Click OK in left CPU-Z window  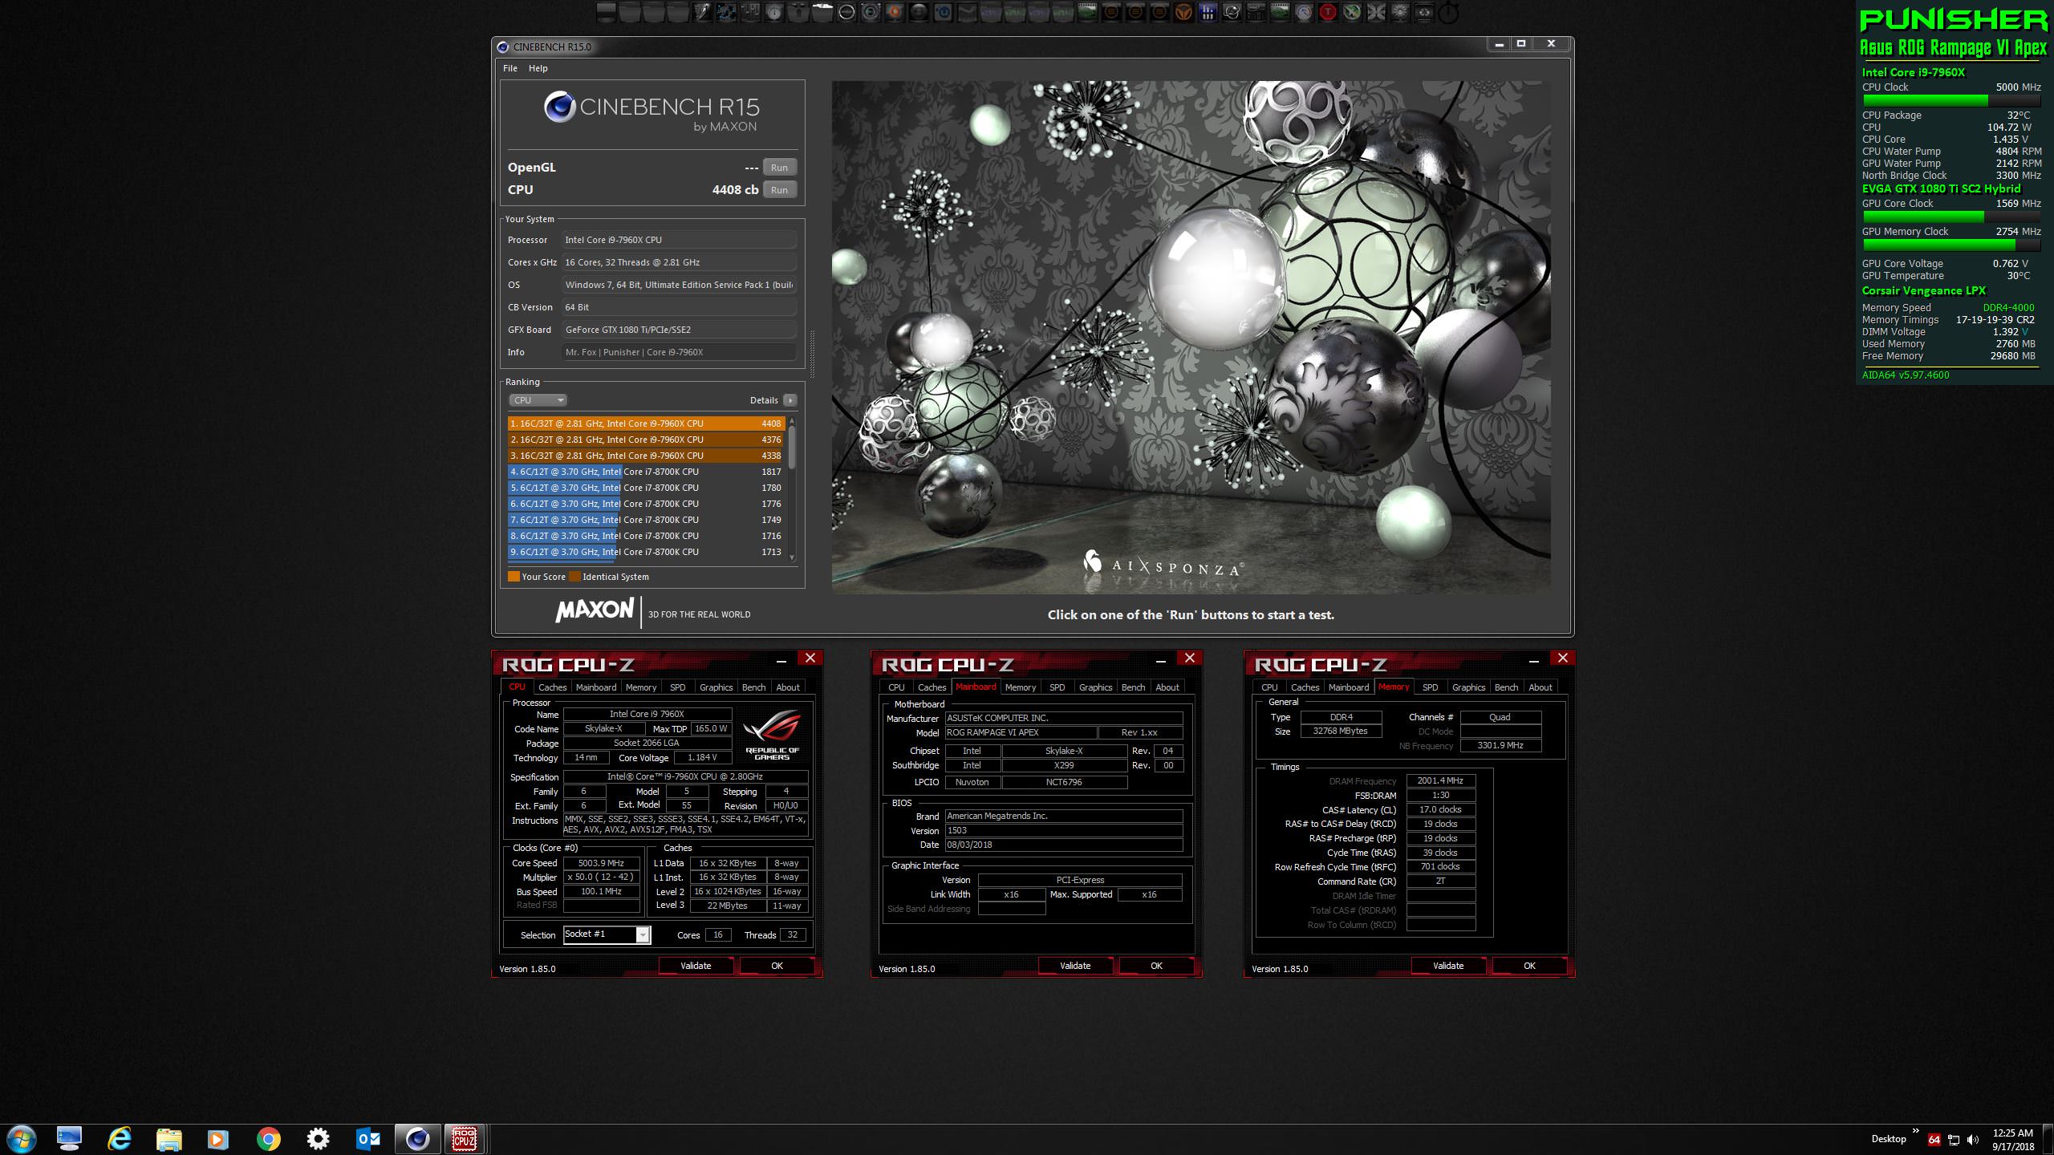777,966
